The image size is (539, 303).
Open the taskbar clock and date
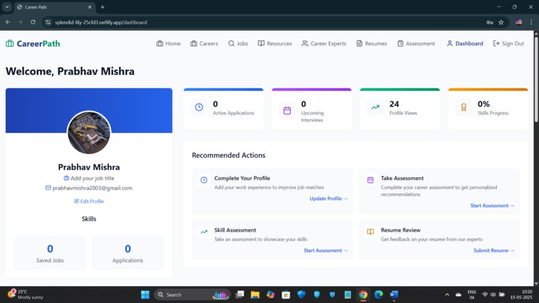coord(521,294)
